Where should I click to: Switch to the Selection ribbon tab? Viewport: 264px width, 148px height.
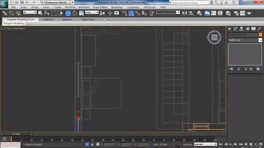[x=67, y=19]
